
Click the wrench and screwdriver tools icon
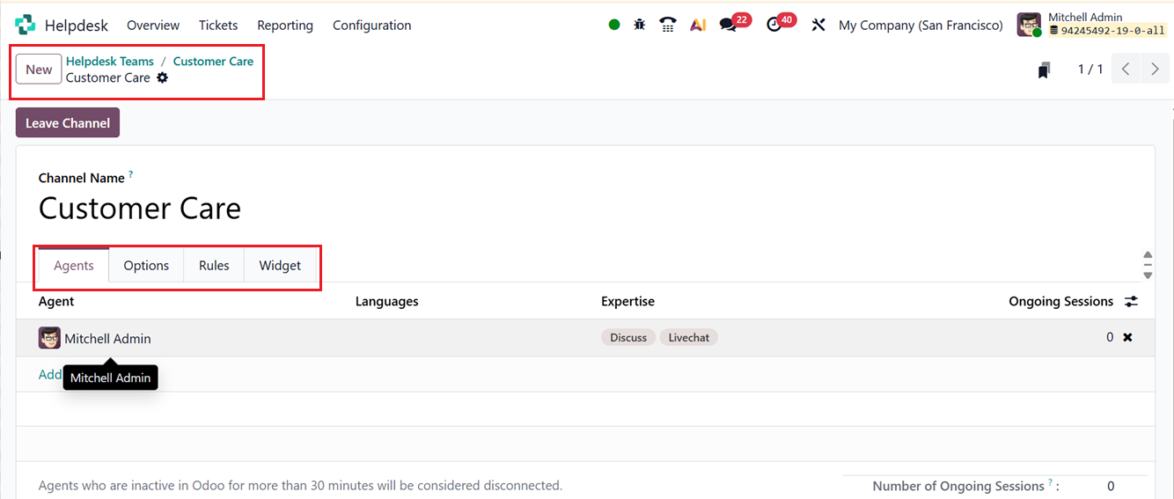(x=818, y=25)
